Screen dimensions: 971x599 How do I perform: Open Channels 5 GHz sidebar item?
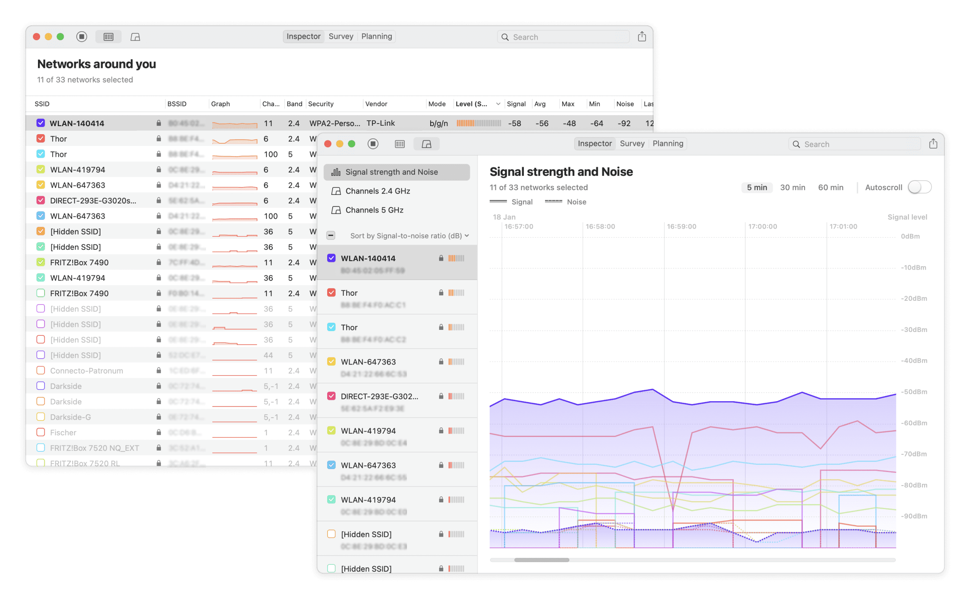pos(374,210)
